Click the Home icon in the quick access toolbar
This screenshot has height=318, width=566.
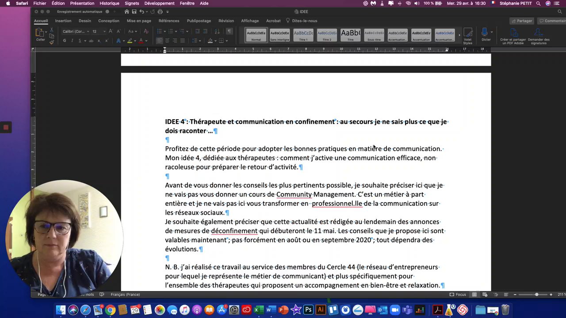coord(127,11)
